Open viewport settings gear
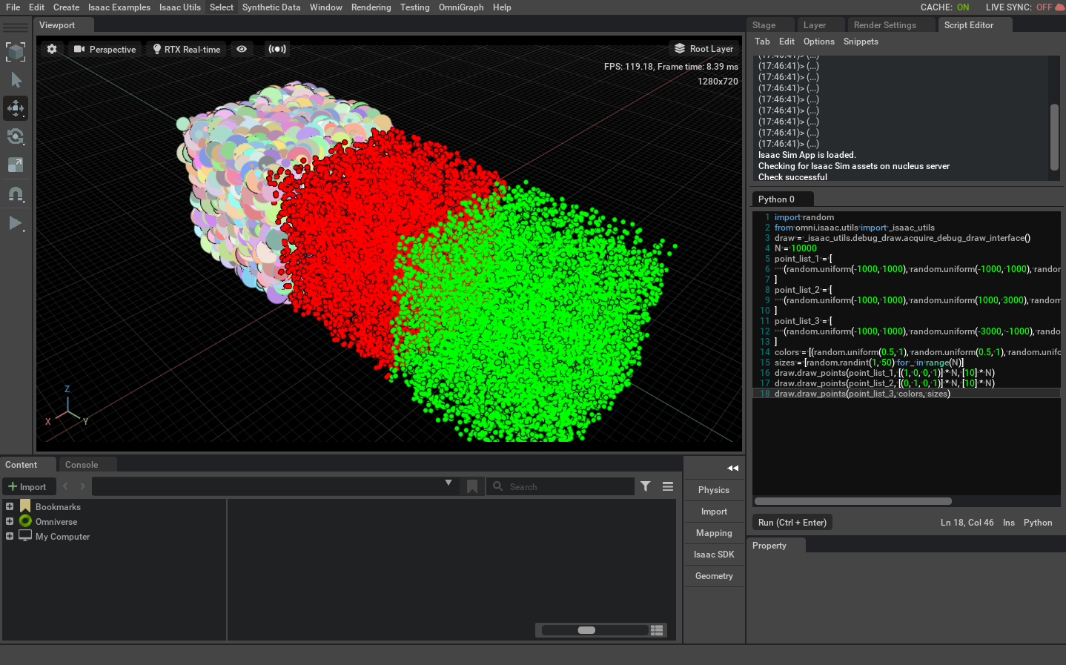1066x665 pixels. click(x=52, y=49)
